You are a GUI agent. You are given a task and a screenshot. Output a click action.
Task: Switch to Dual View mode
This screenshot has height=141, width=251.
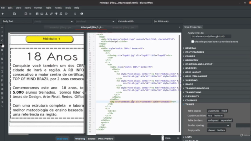[62, 139]
